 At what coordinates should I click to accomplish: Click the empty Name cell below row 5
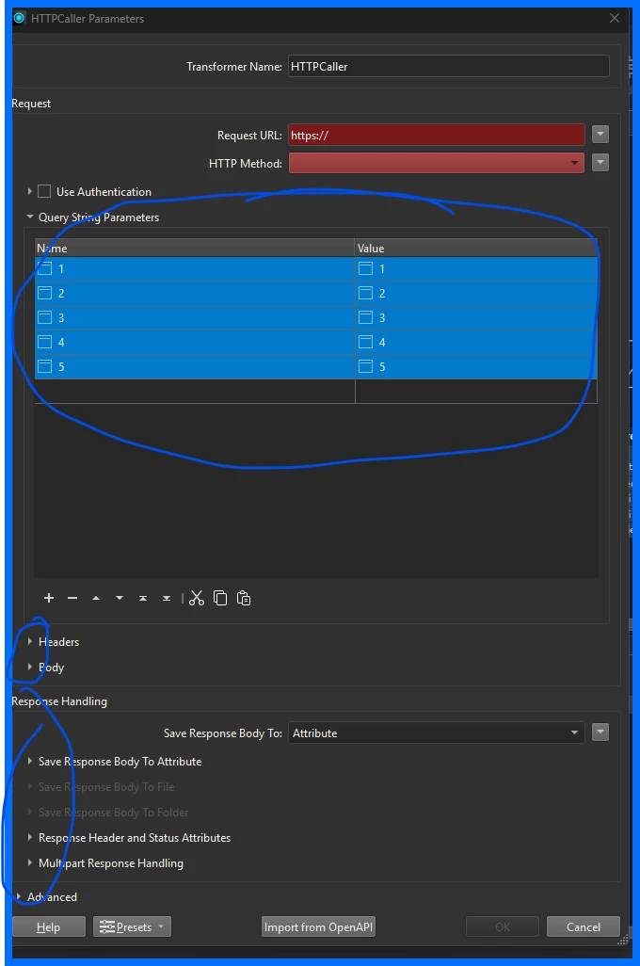[195, 392]
